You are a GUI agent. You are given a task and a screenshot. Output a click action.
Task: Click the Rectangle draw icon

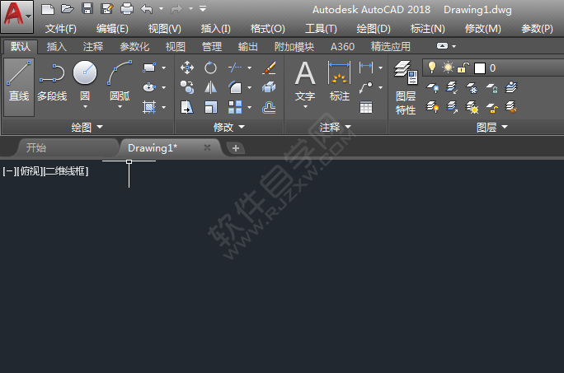click(149, 68)
